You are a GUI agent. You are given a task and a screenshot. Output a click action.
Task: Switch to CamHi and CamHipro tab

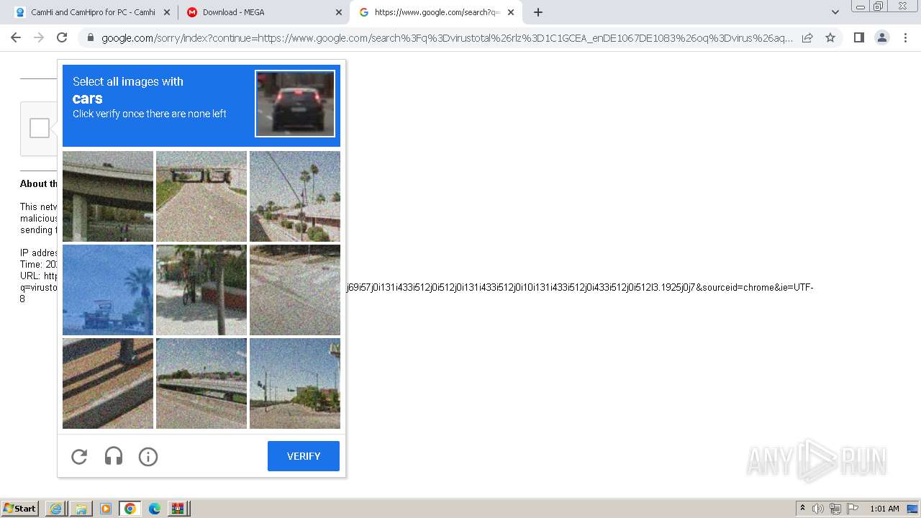pyautogui.click(x=92, y=12)
